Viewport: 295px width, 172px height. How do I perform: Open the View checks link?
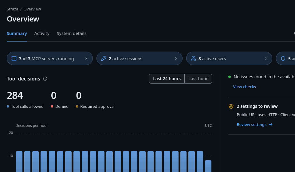point(244,87)
